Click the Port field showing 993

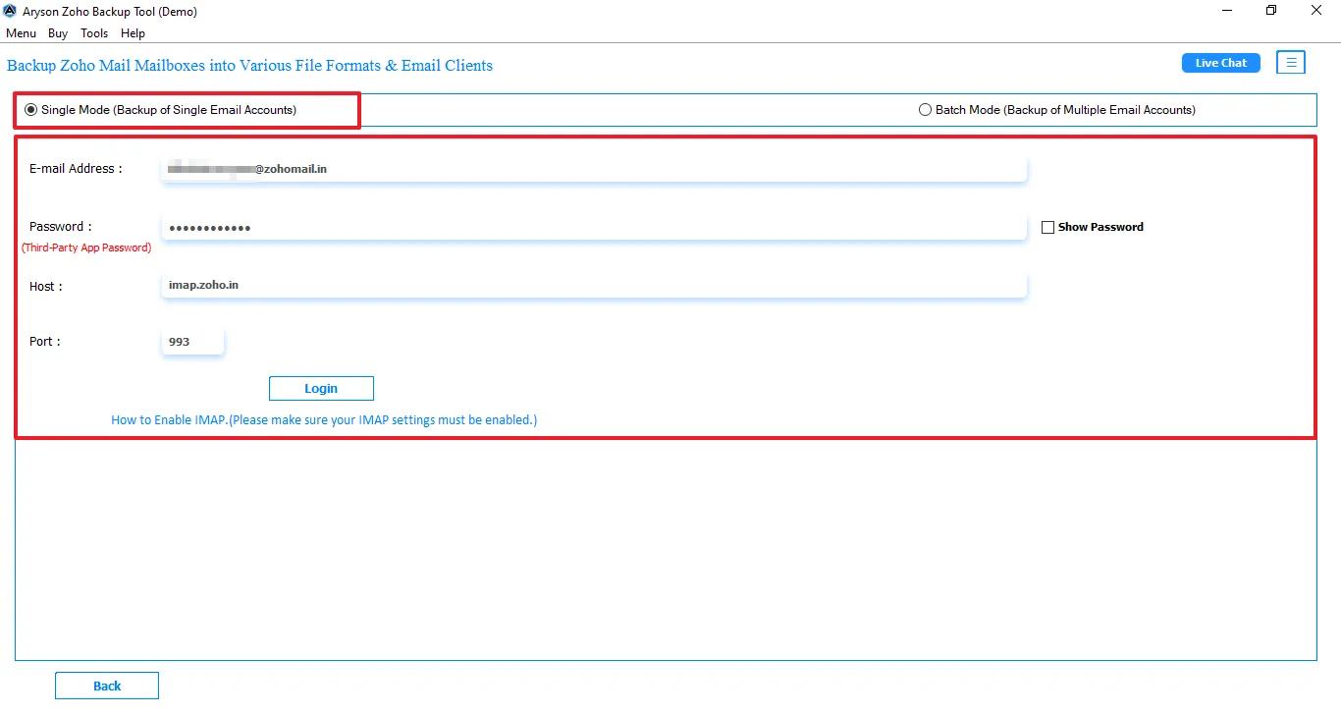pyautogui.click(x=193, y=342)
